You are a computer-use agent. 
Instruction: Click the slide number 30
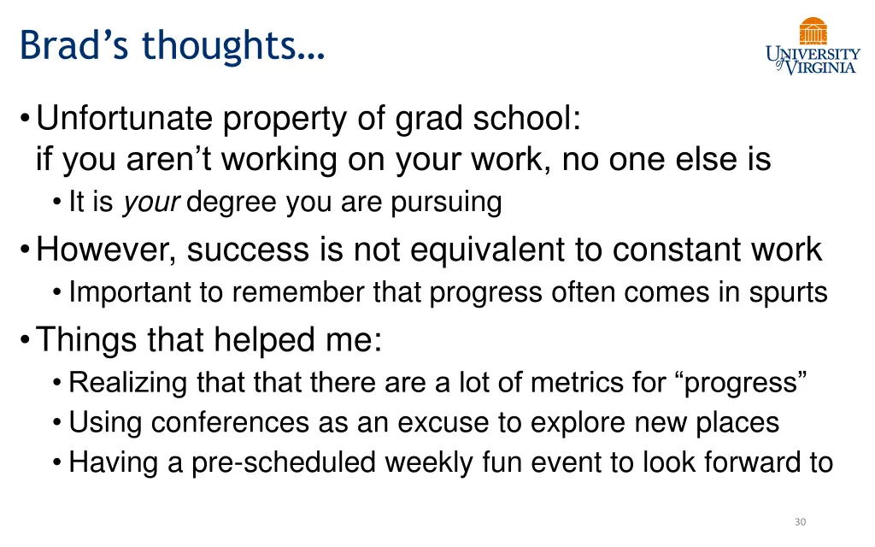pos(800,522)
